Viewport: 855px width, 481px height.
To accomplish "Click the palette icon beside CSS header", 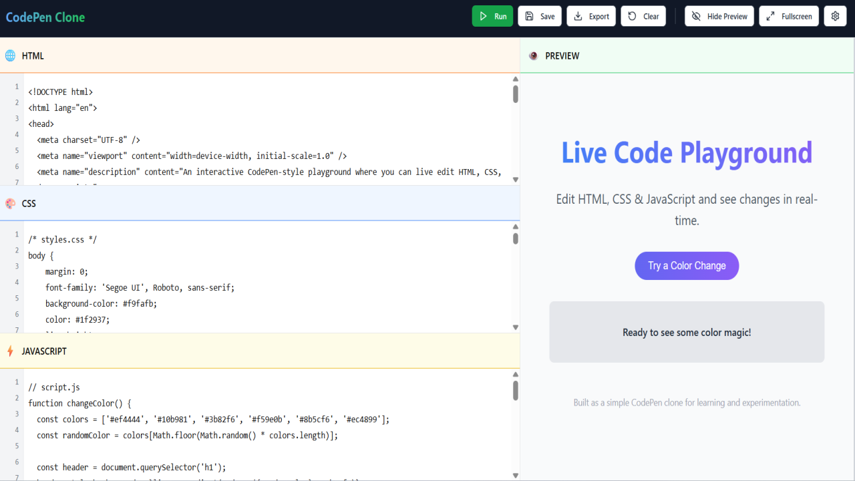I will [x=10, y=203].
